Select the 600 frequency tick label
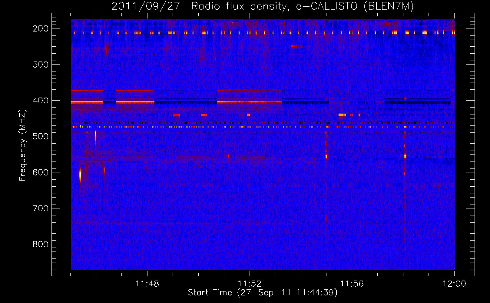Image resolution: width=490 pixels, height=303 pixels. 41,172
